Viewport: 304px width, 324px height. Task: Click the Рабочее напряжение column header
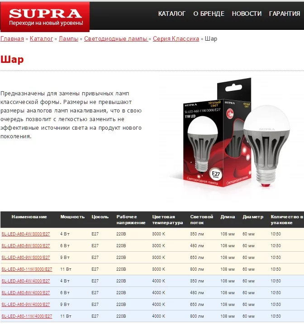(131, 220)
